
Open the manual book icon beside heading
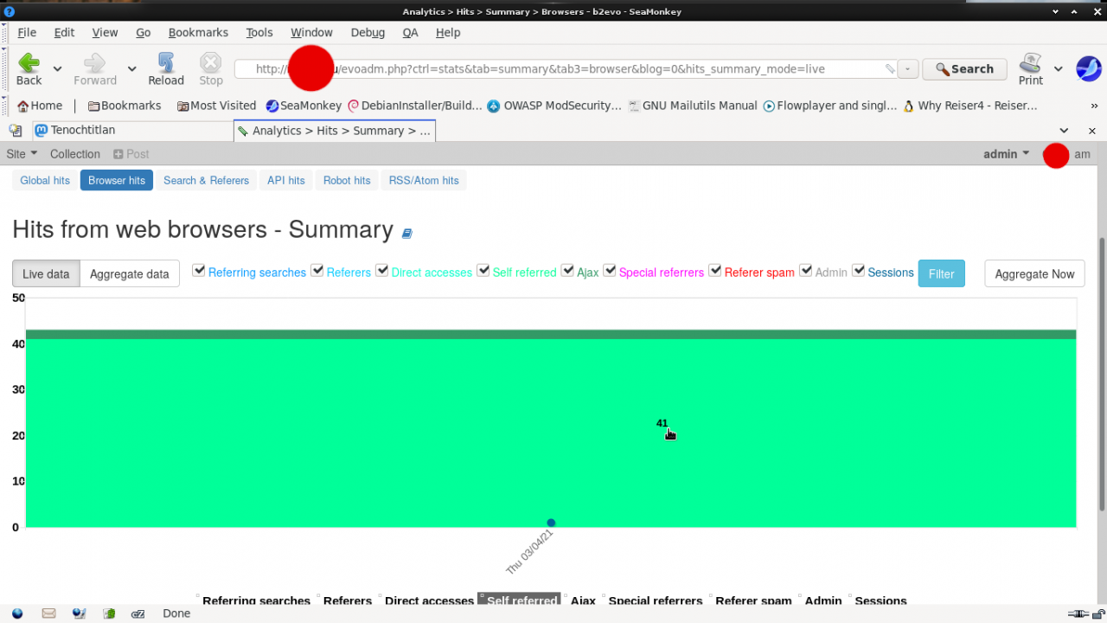tap(407, 234)
